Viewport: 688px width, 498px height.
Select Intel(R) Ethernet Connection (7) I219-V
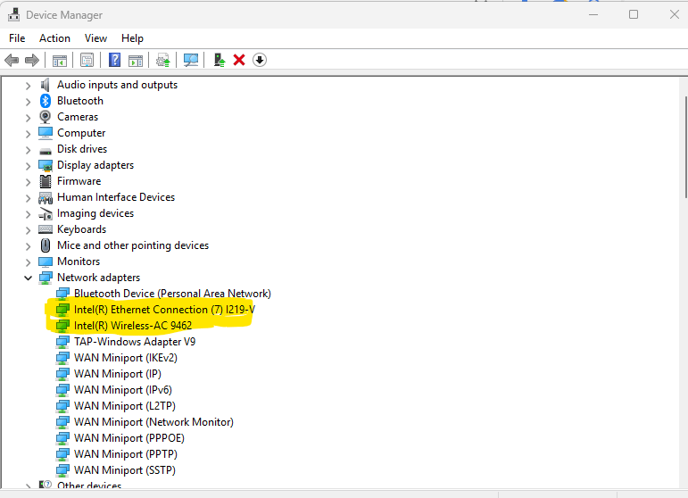[164, 310]
